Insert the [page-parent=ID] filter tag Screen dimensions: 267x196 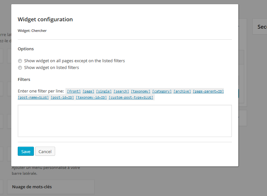tap(208, 91)
